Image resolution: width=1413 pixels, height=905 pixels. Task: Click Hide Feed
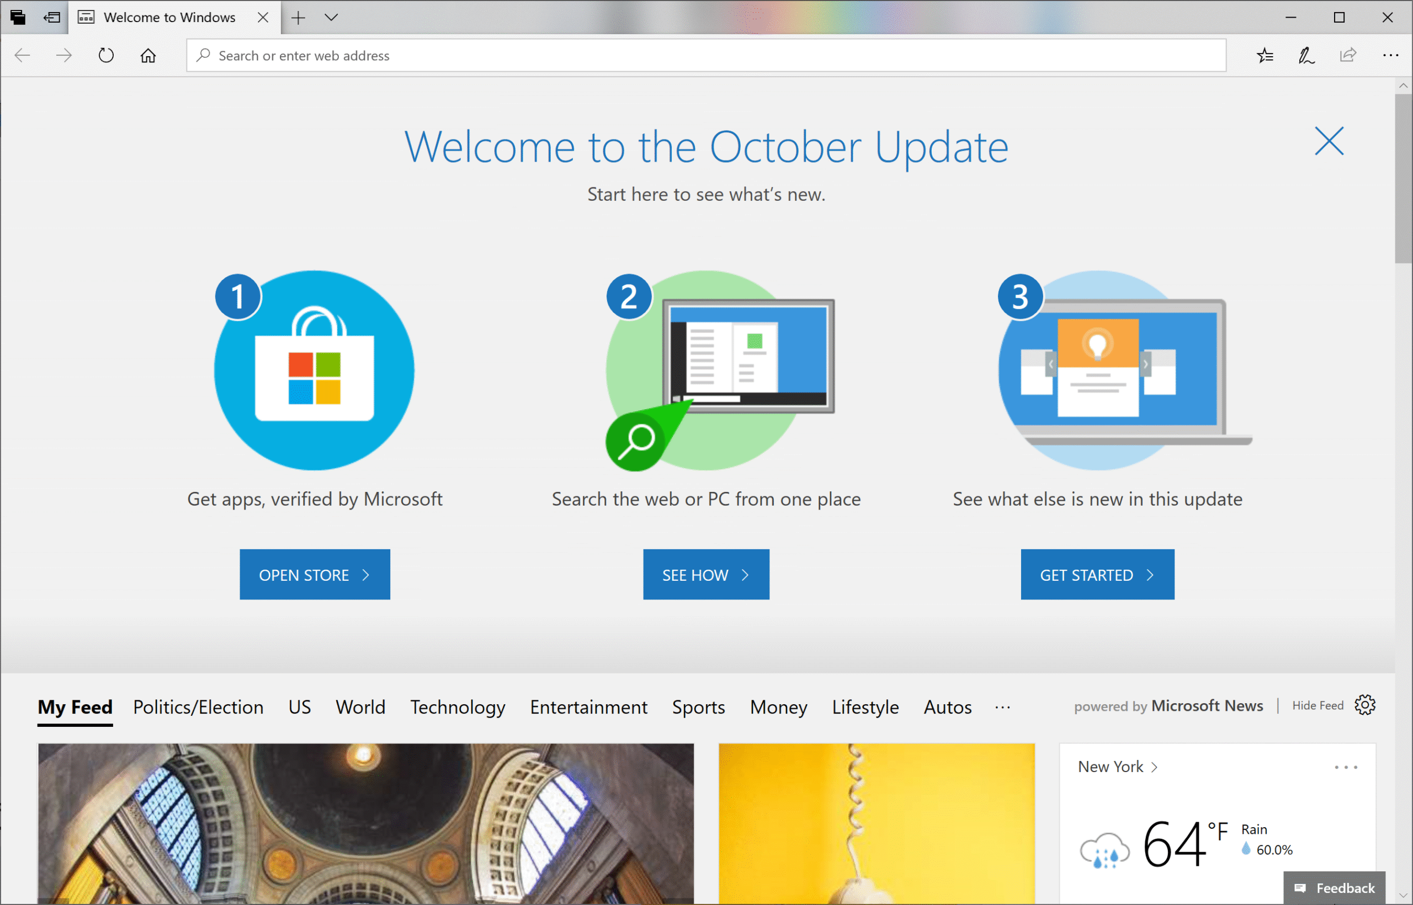(x=1318, y=705)
